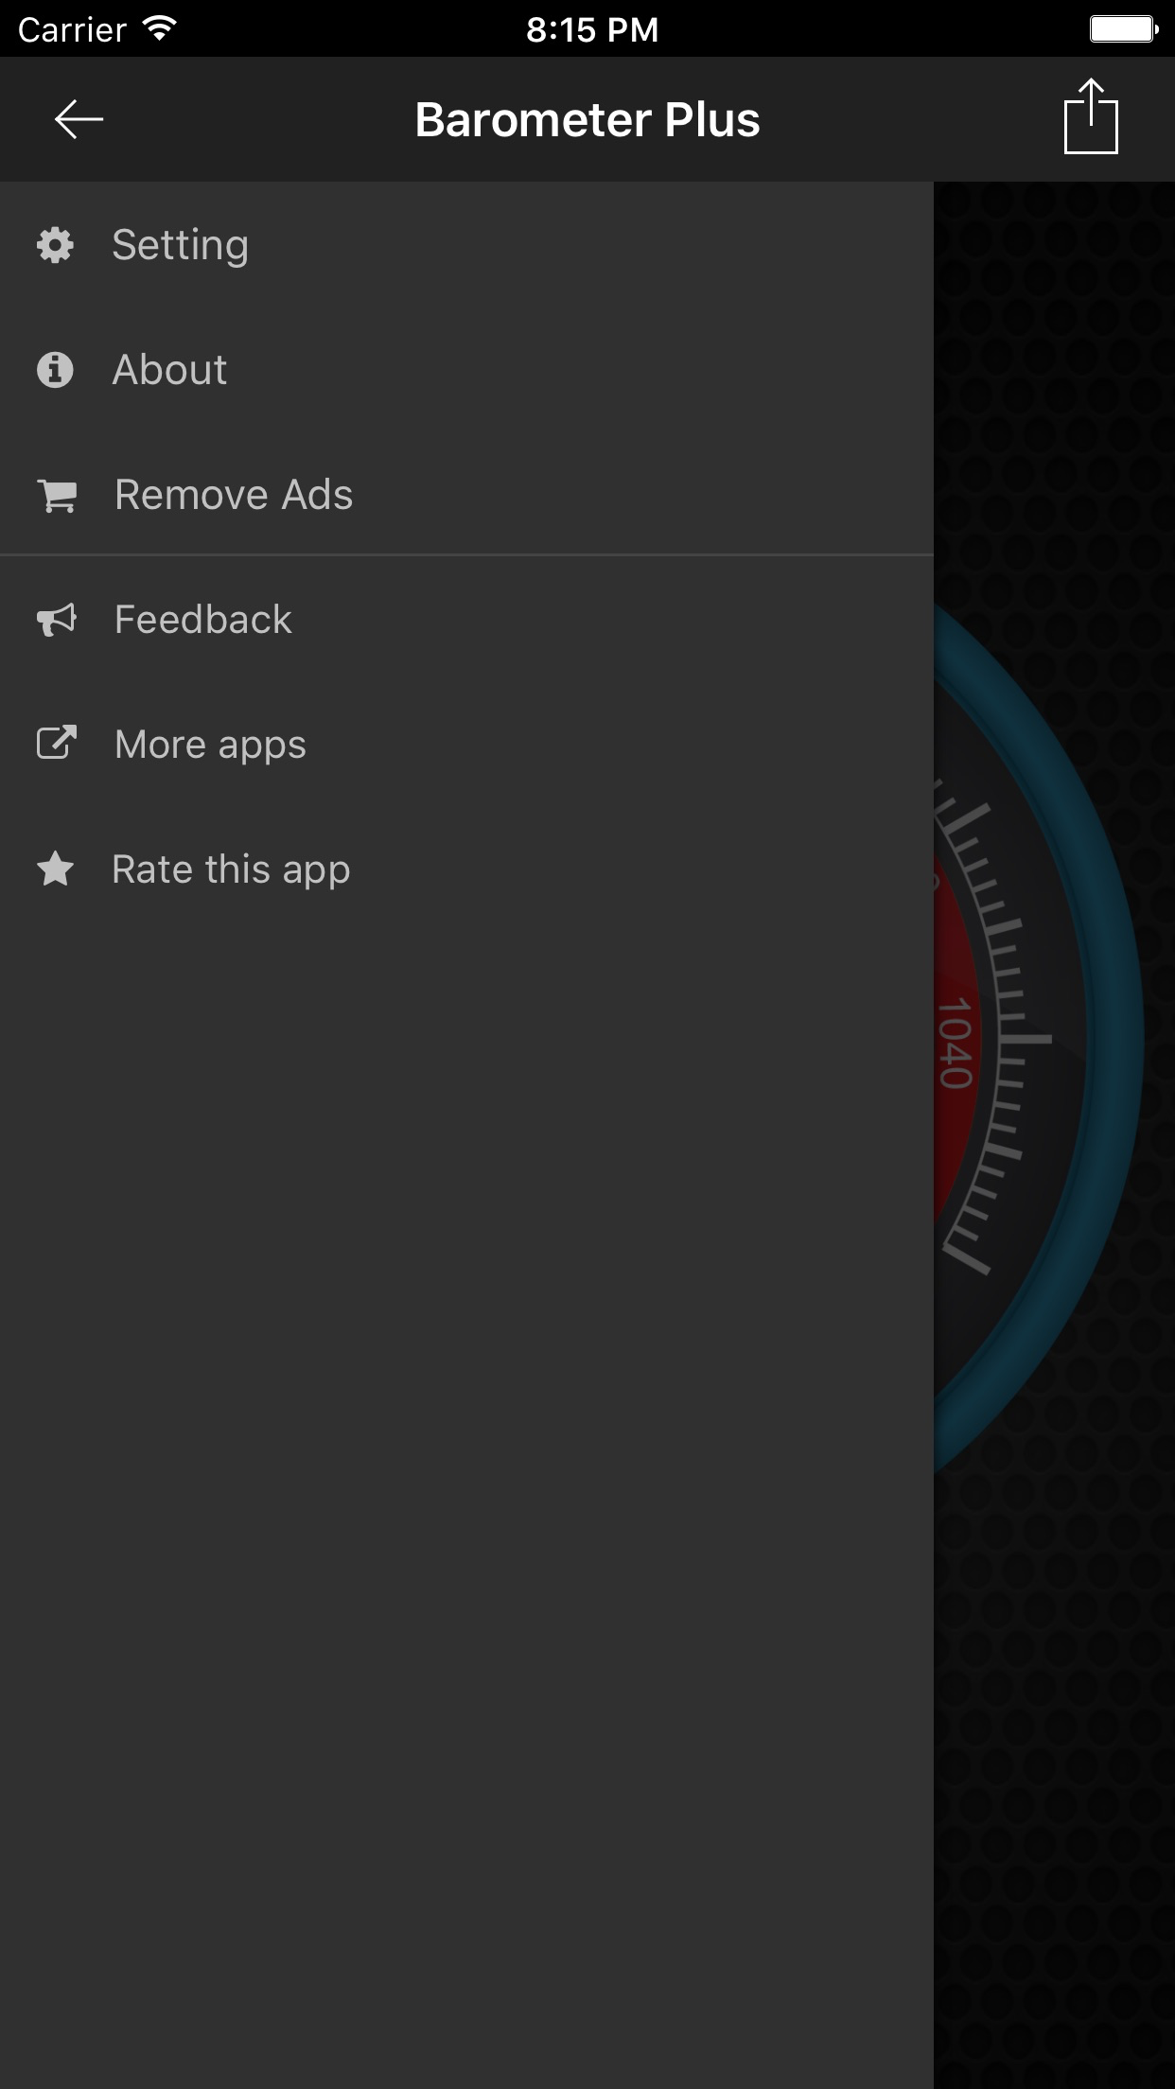Click the Feedback megaphone icon
The width and height of the screenshot is (1175, 2089).
pos(57,620)
